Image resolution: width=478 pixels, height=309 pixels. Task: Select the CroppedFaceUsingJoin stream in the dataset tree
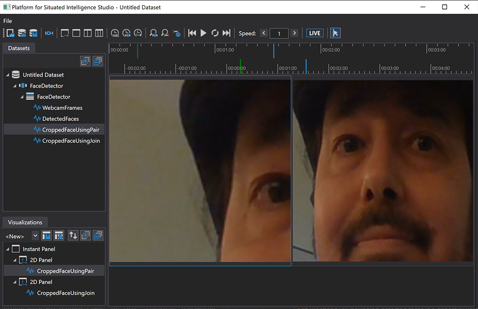(x=68, y=141)
